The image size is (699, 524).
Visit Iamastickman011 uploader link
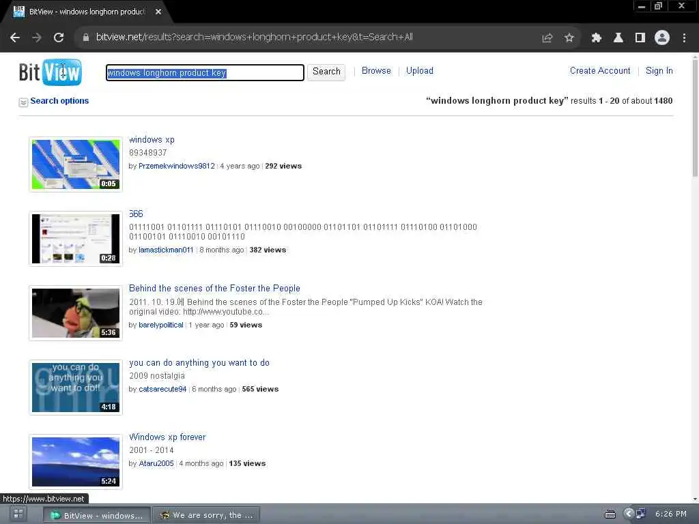click(166, 250)
